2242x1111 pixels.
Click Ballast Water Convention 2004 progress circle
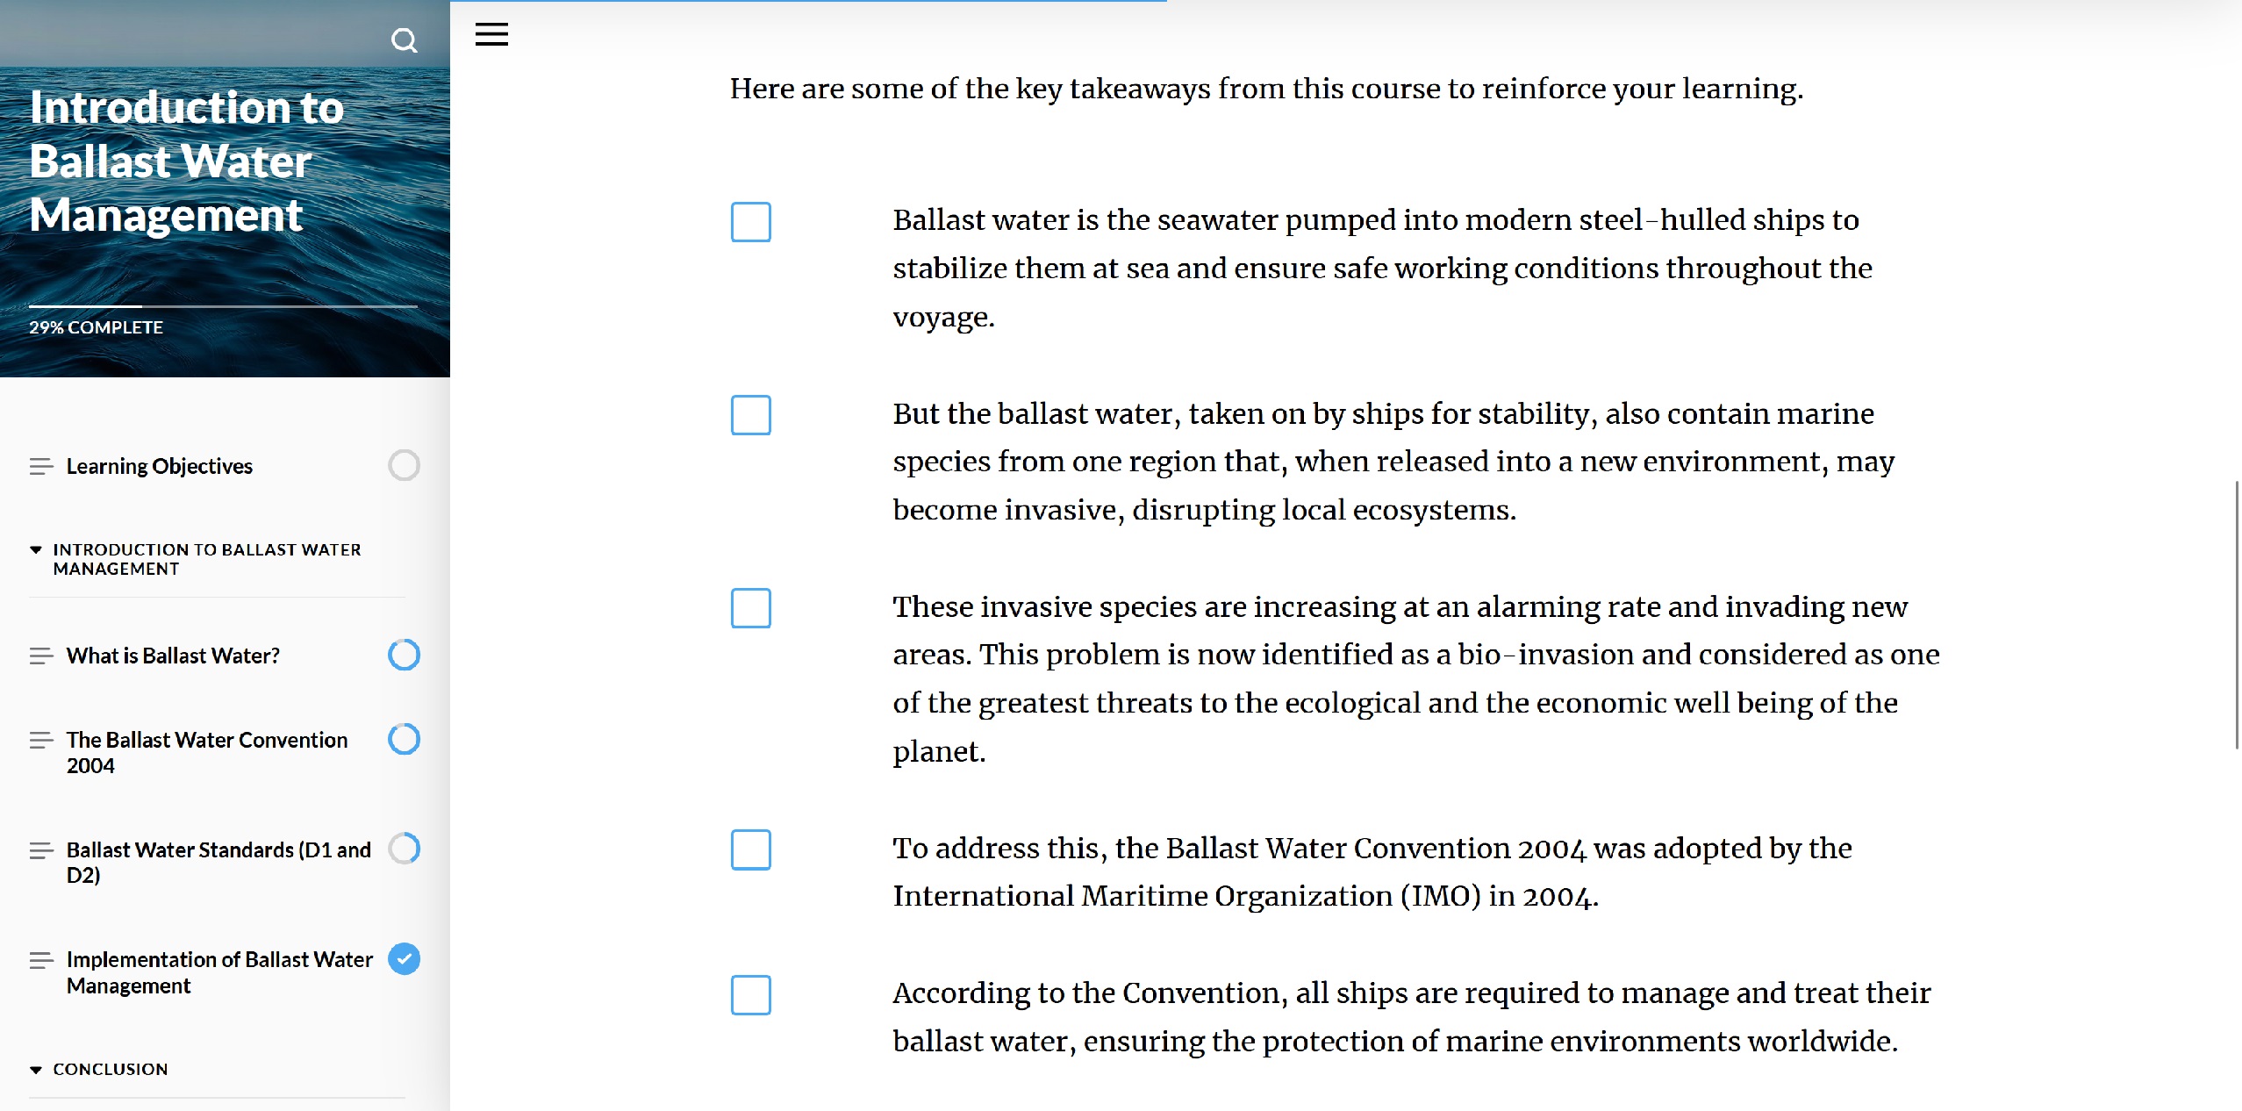404,739
